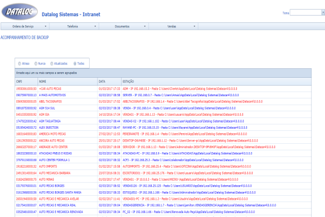Click the CNPJ cell in ALEX INJECTION row
Screen dimensions: 325x217
tap(26, 128)
